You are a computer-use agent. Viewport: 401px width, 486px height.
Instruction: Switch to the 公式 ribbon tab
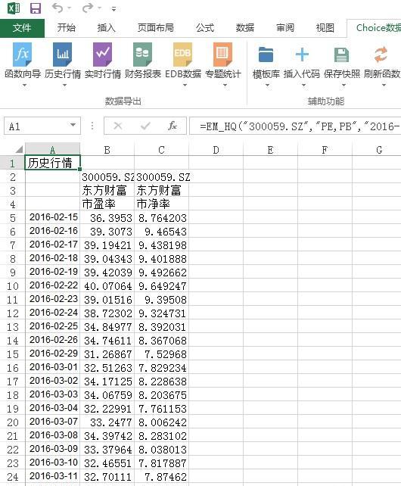[205, 28]
